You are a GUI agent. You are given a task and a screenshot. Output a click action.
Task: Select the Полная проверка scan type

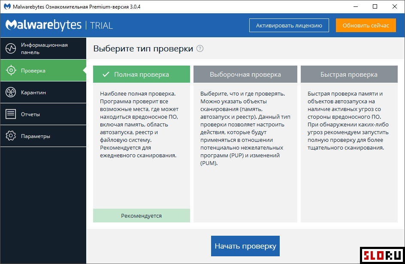point(142,74)
